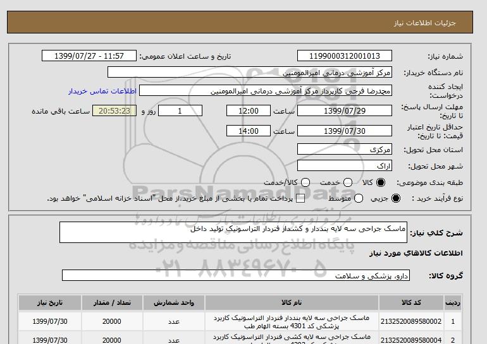Screen dimensions: 487x344
Task: Click the استان محل تحویل label
Action: coord(433,150)
